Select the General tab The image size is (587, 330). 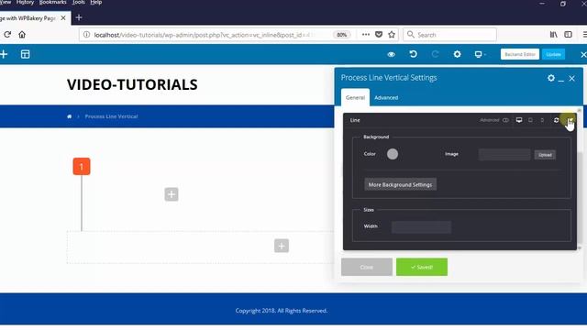tap(355, 98)
